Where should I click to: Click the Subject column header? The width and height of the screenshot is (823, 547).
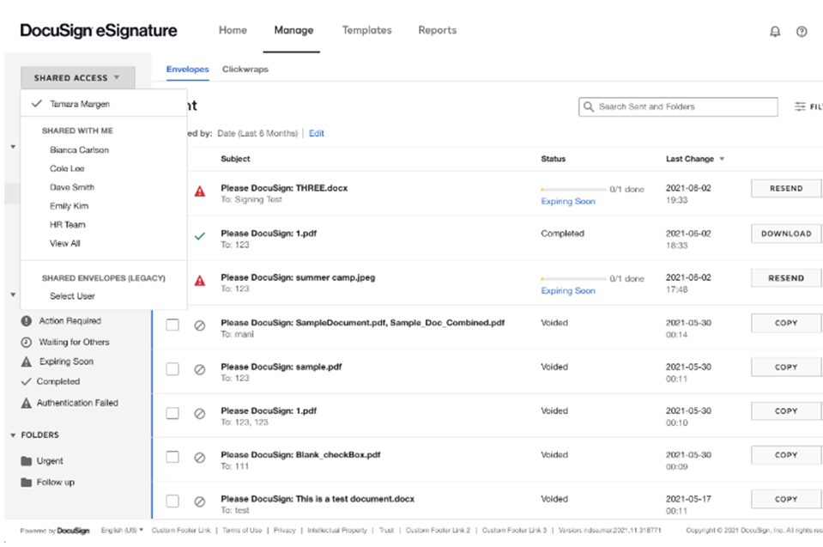coord(235,159)
